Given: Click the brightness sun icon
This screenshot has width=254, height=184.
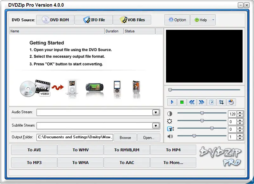Looking at the screenshot, I should tap(170, 122).
